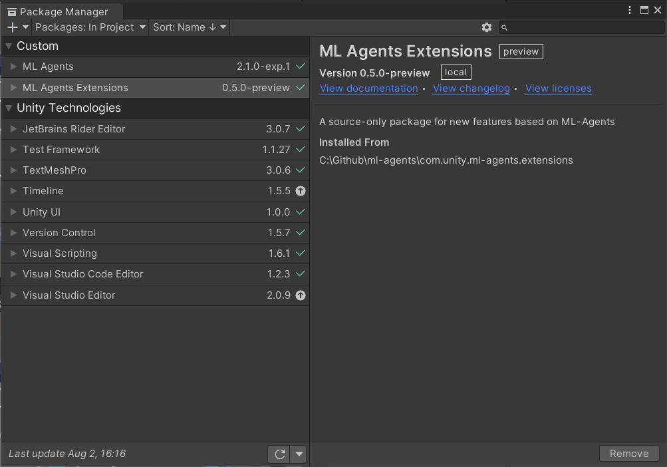The image size is (667, 467).
Task: Expand the Visual Scripting versions arrow
Action: pos(13,253)
